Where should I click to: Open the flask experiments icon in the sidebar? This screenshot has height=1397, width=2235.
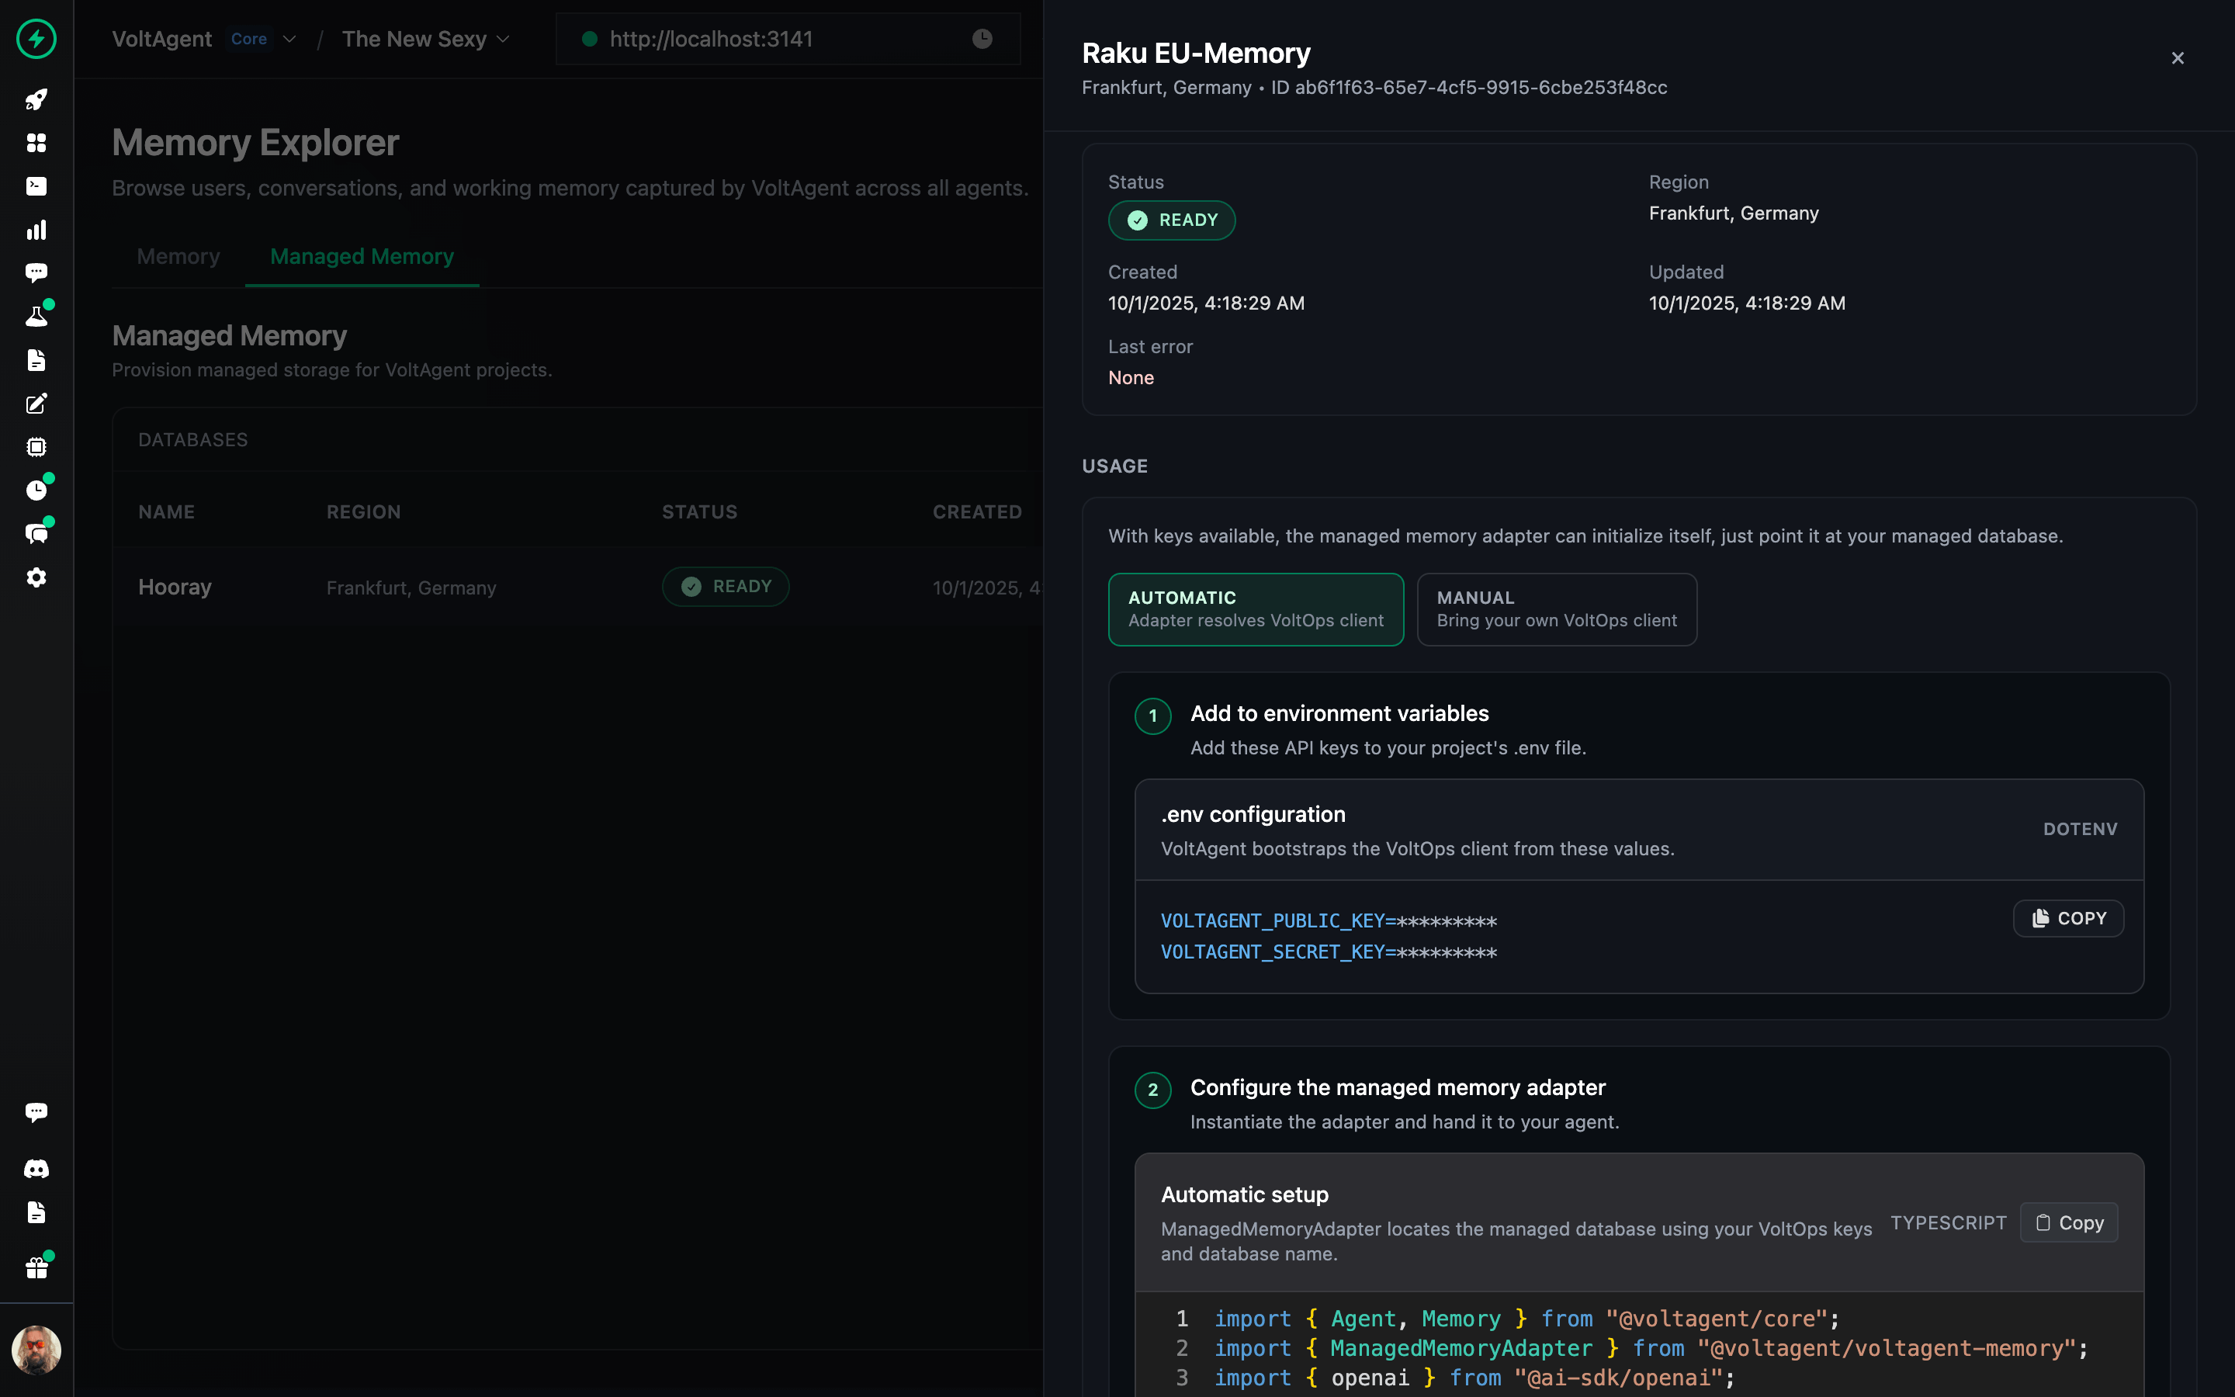point(36,316)
